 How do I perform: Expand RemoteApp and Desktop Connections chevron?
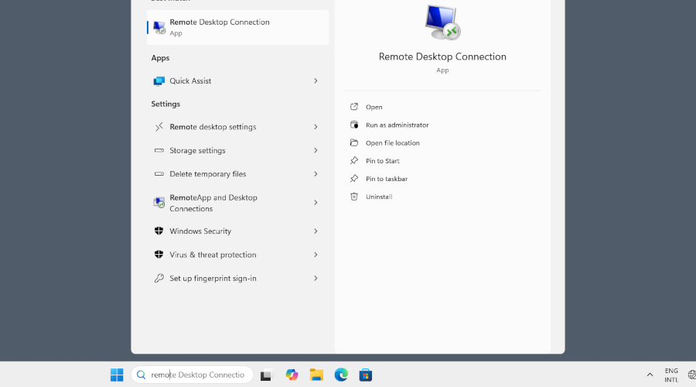[x=316, y=203]
